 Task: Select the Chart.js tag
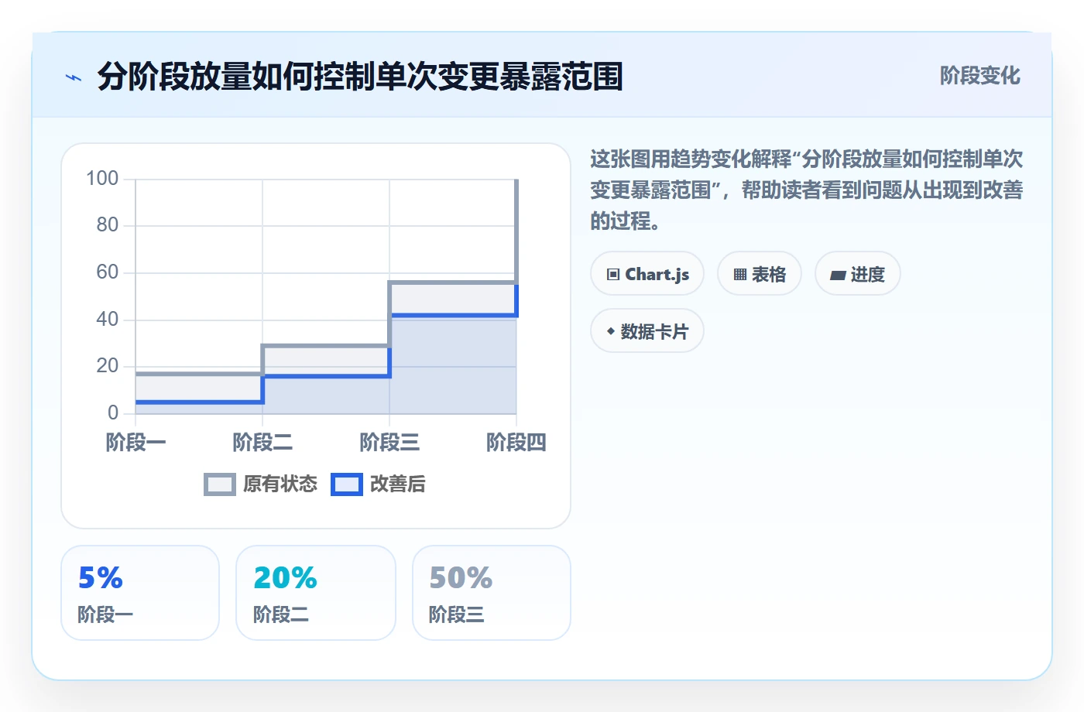tap(647, 274)
